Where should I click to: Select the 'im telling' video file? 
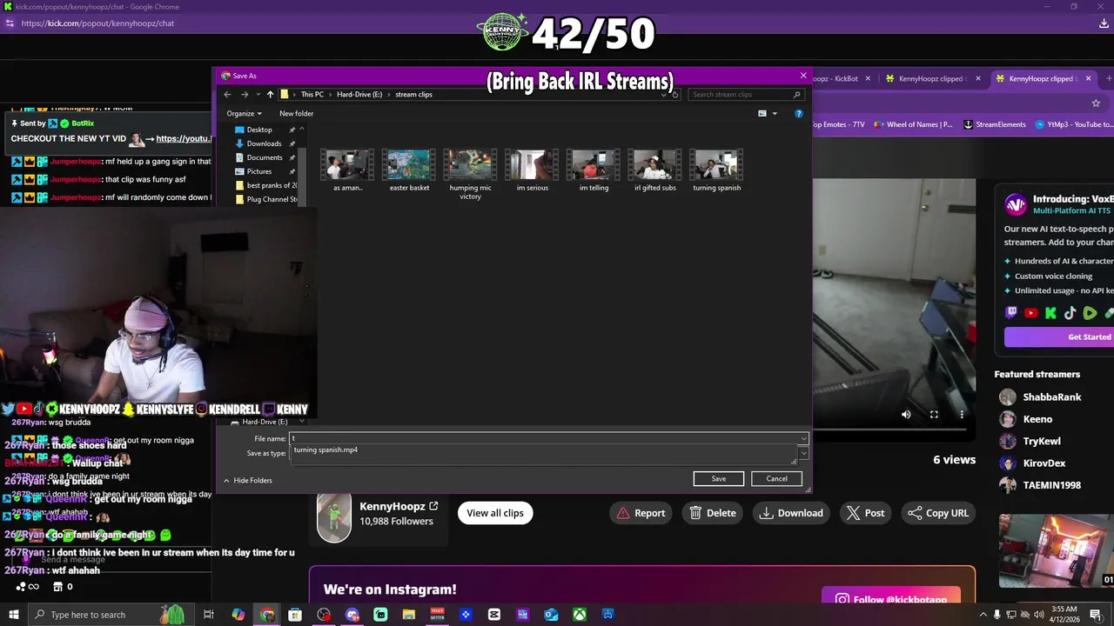[594, 170]
